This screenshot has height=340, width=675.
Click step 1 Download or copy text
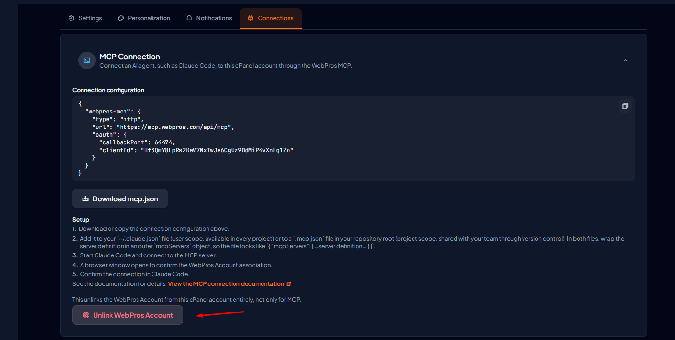click(154, 229)
